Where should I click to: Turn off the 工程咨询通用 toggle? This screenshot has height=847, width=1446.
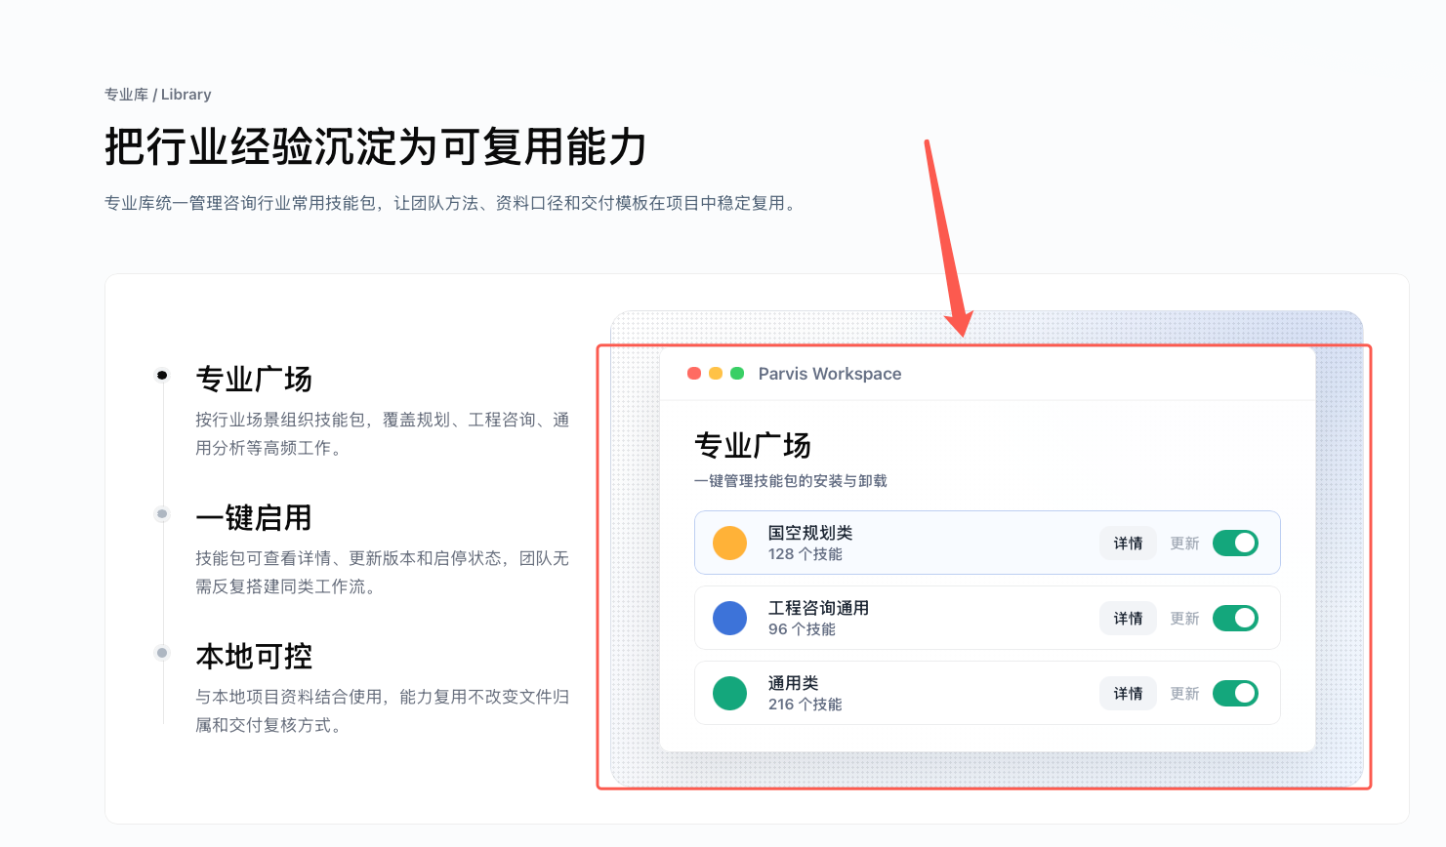point(1235,618)
